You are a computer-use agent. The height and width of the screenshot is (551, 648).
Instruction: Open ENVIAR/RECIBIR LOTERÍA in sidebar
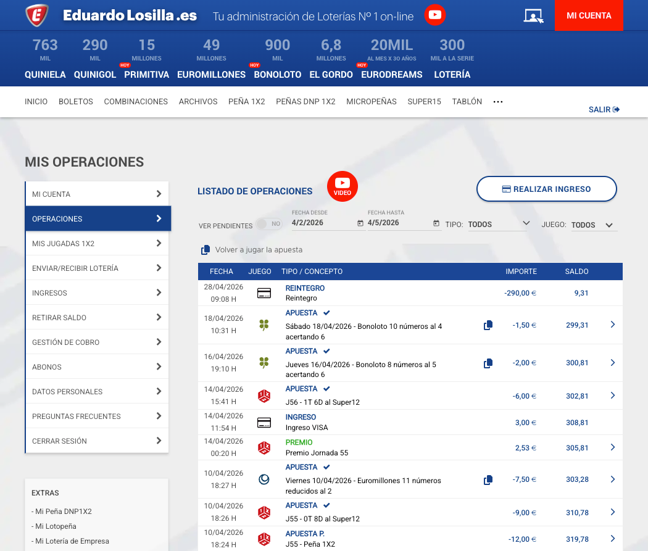tap(97, 268)
